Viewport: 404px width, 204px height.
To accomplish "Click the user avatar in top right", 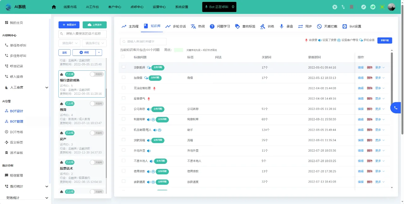I will [x=391, y=7].
